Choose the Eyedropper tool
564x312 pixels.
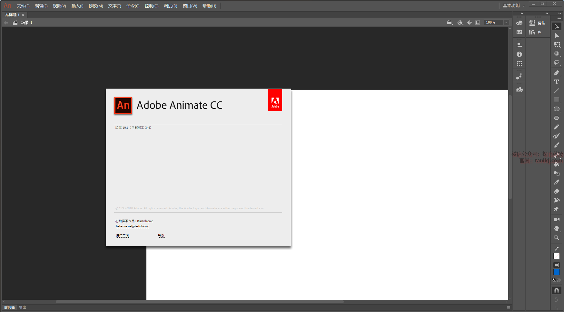pos(557,182)
